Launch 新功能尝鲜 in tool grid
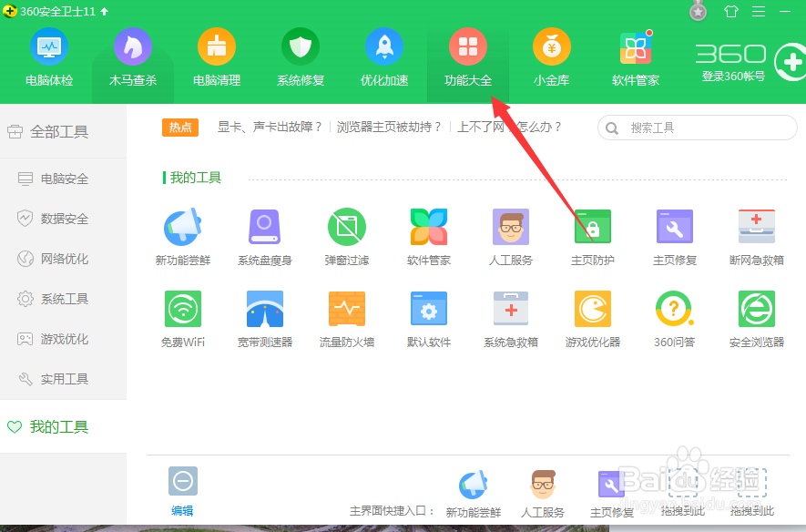This screenshot has height=532, width=806. (183, 237)
